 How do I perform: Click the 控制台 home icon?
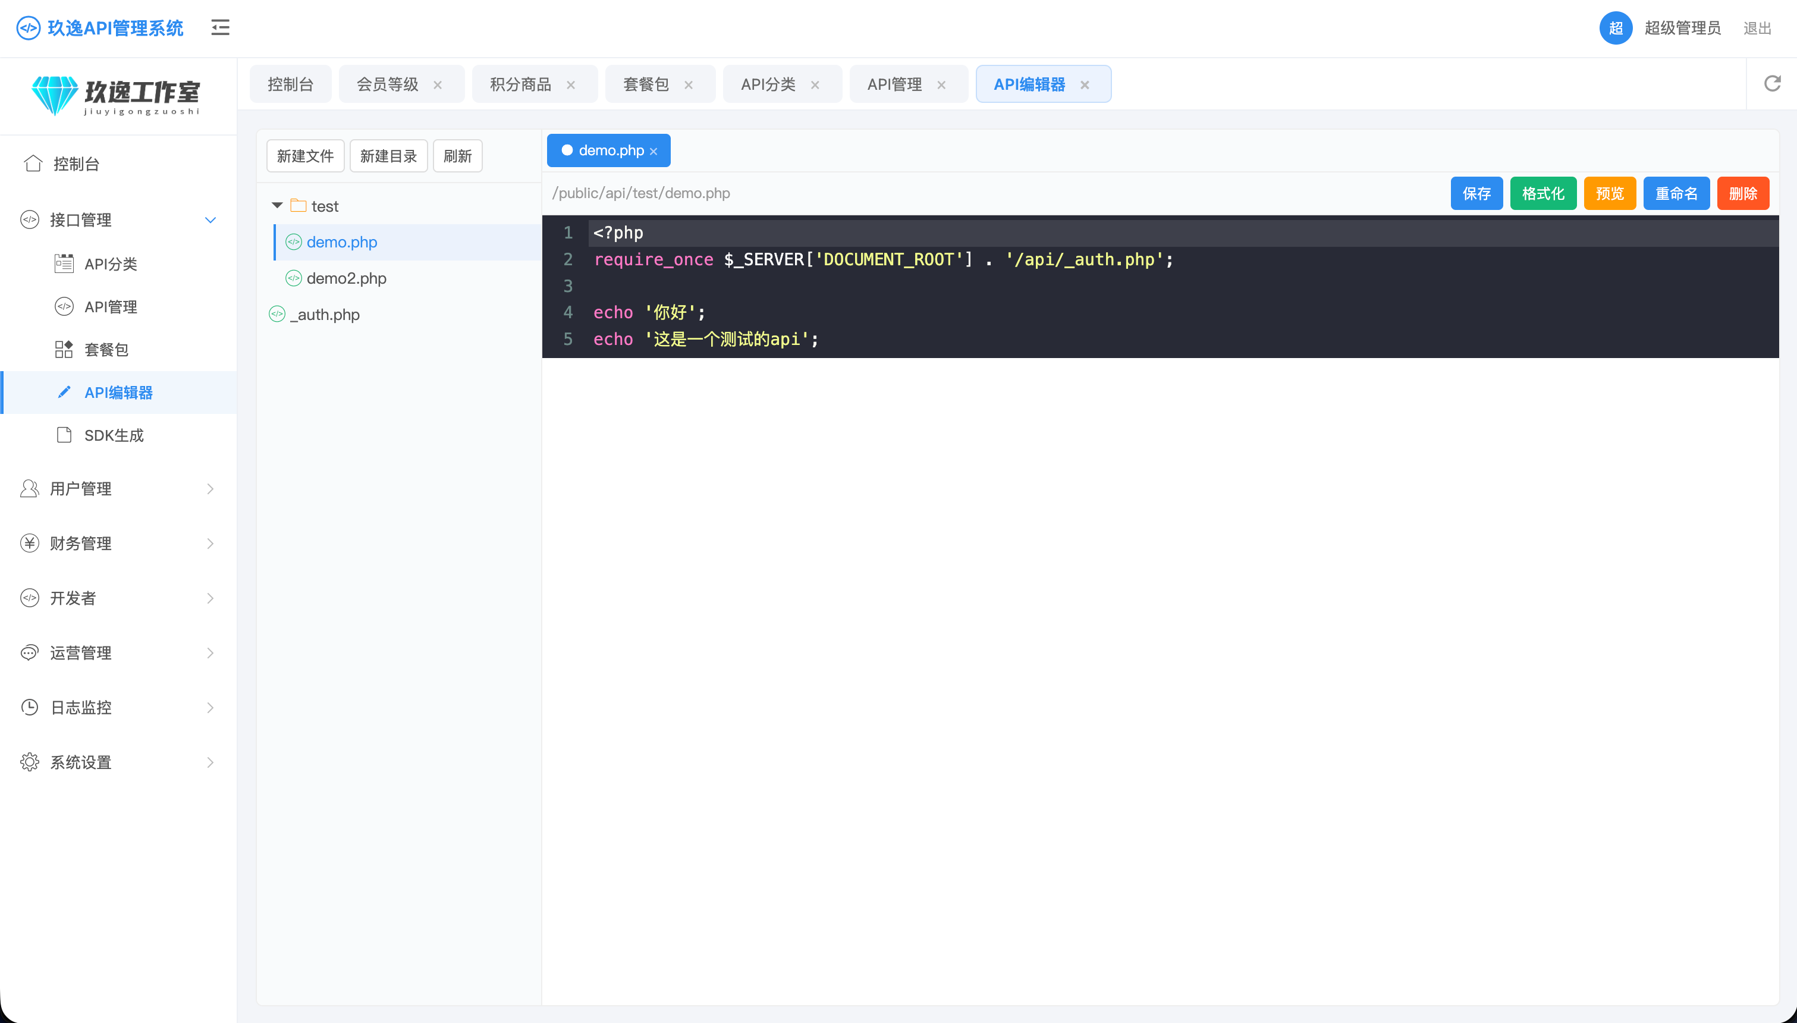tap(33, 163)
